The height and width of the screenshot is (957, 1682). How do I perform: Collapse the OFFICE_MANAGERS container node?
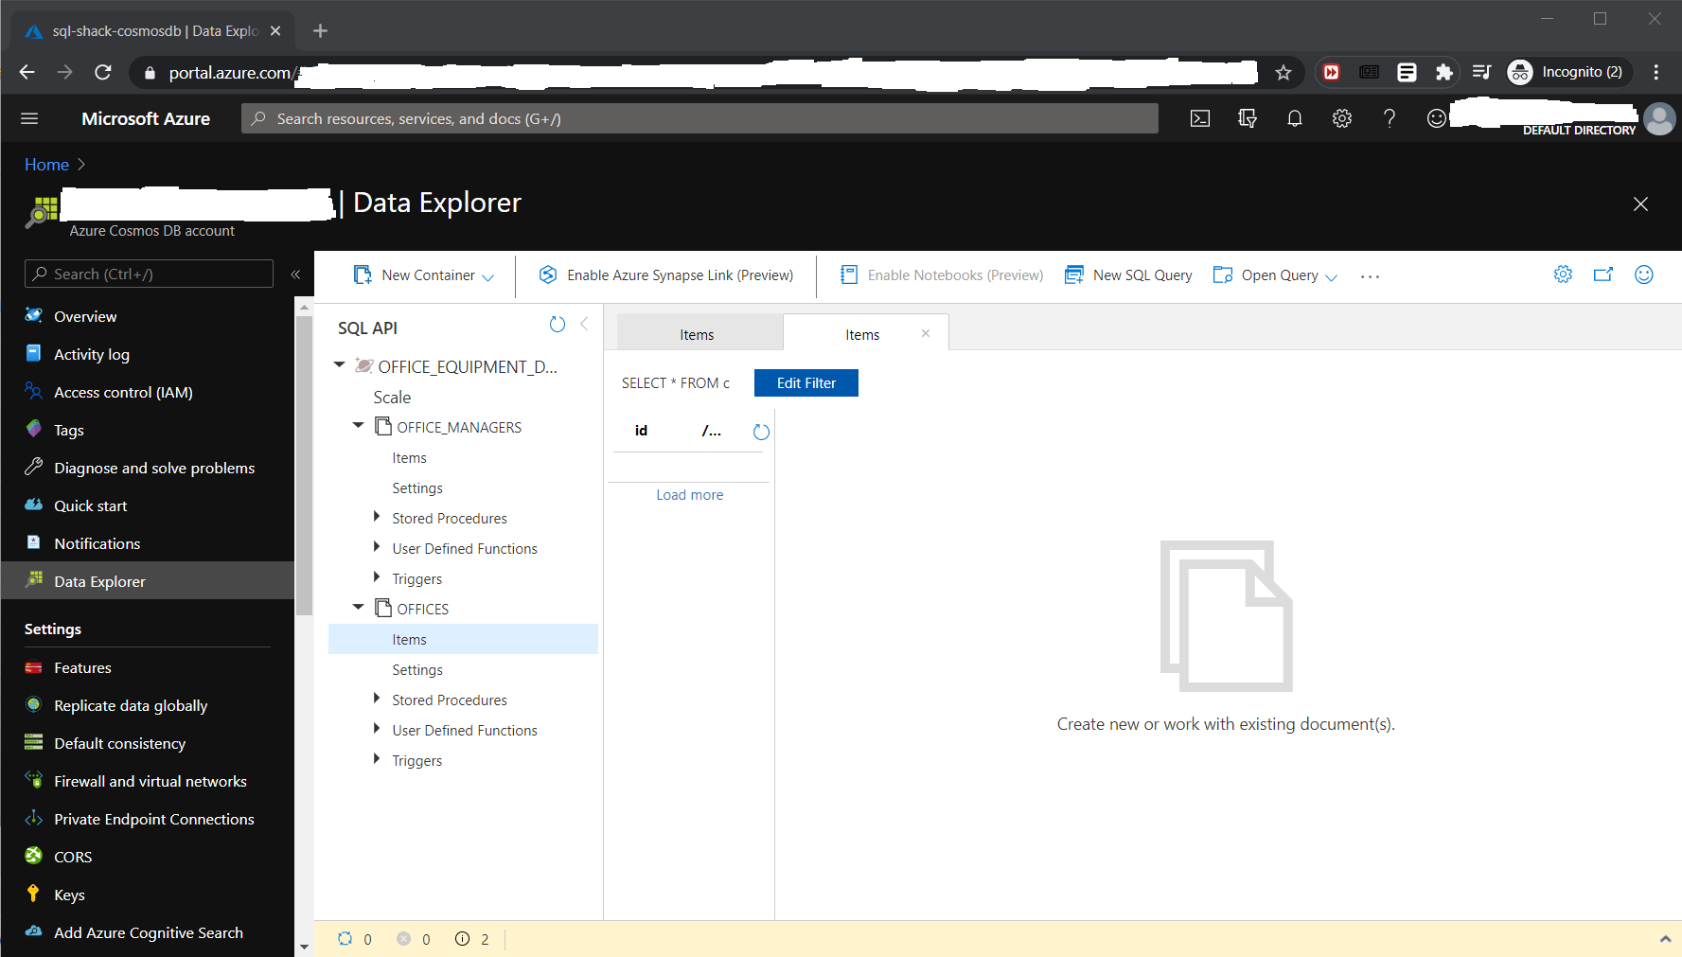tap(358, 426)
